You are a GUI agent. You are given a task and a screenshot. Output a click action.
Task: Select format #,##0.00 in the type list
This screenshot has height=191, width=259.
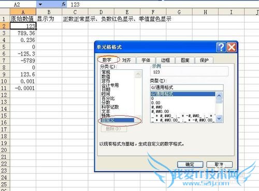183,111
